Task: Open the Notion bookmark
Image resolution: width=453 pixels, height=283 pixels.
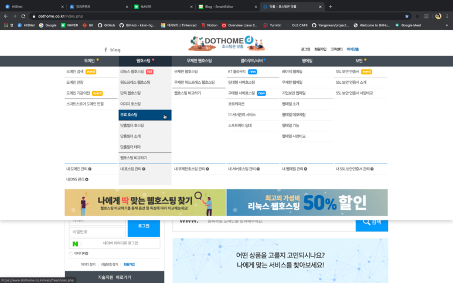Action: [209, 25]
